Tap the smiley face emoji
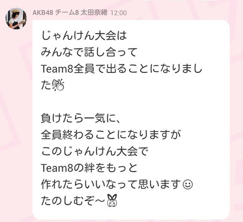The width and height of the screenshot is (243, 222). (188, 185)
